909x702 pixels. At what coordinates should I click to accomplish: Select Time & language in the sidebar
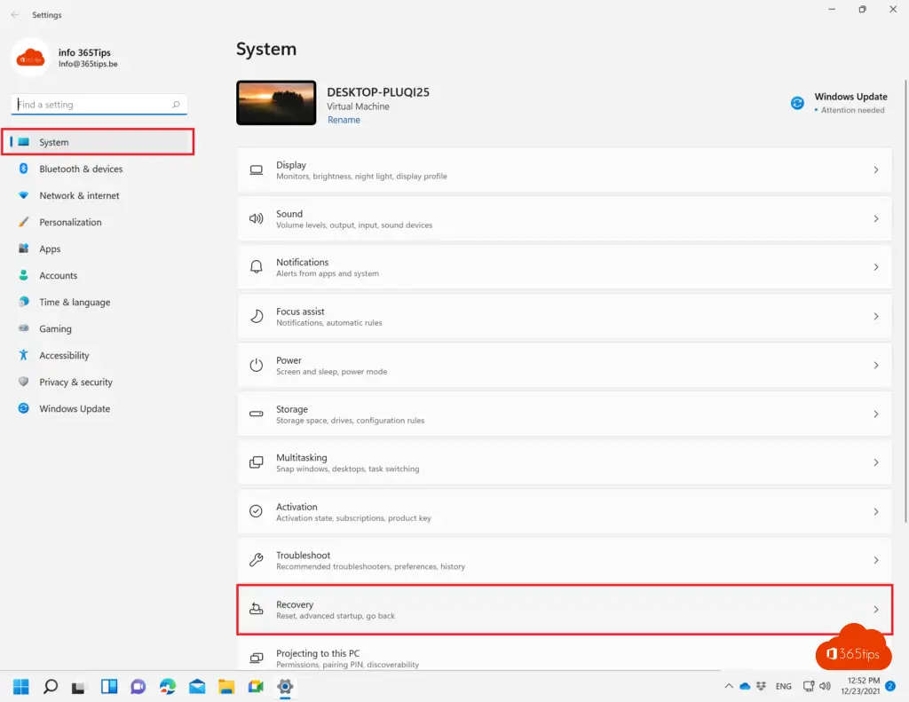75,302
